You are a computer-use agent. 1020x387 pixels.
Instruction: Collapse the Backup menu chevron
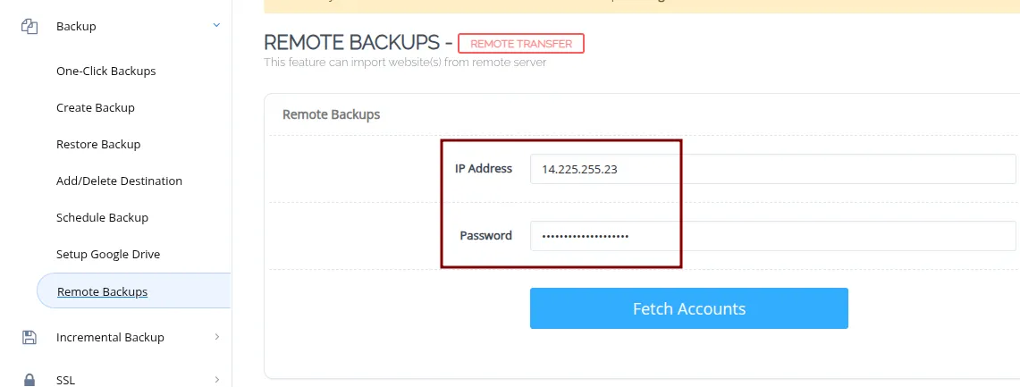(216, 26)
